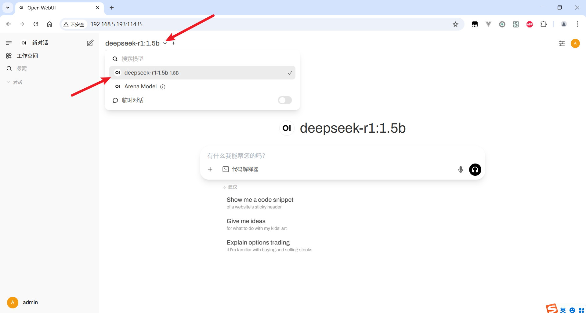The width and height of the screenshot is (586, 313).
Task: Click the address bar showing 192.168.5.193:11435
Action: (x=116, y=24)
